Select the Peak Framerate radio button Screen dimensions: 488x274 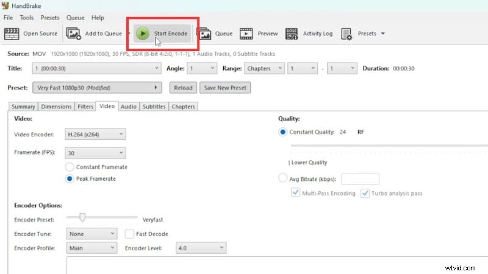70,178
